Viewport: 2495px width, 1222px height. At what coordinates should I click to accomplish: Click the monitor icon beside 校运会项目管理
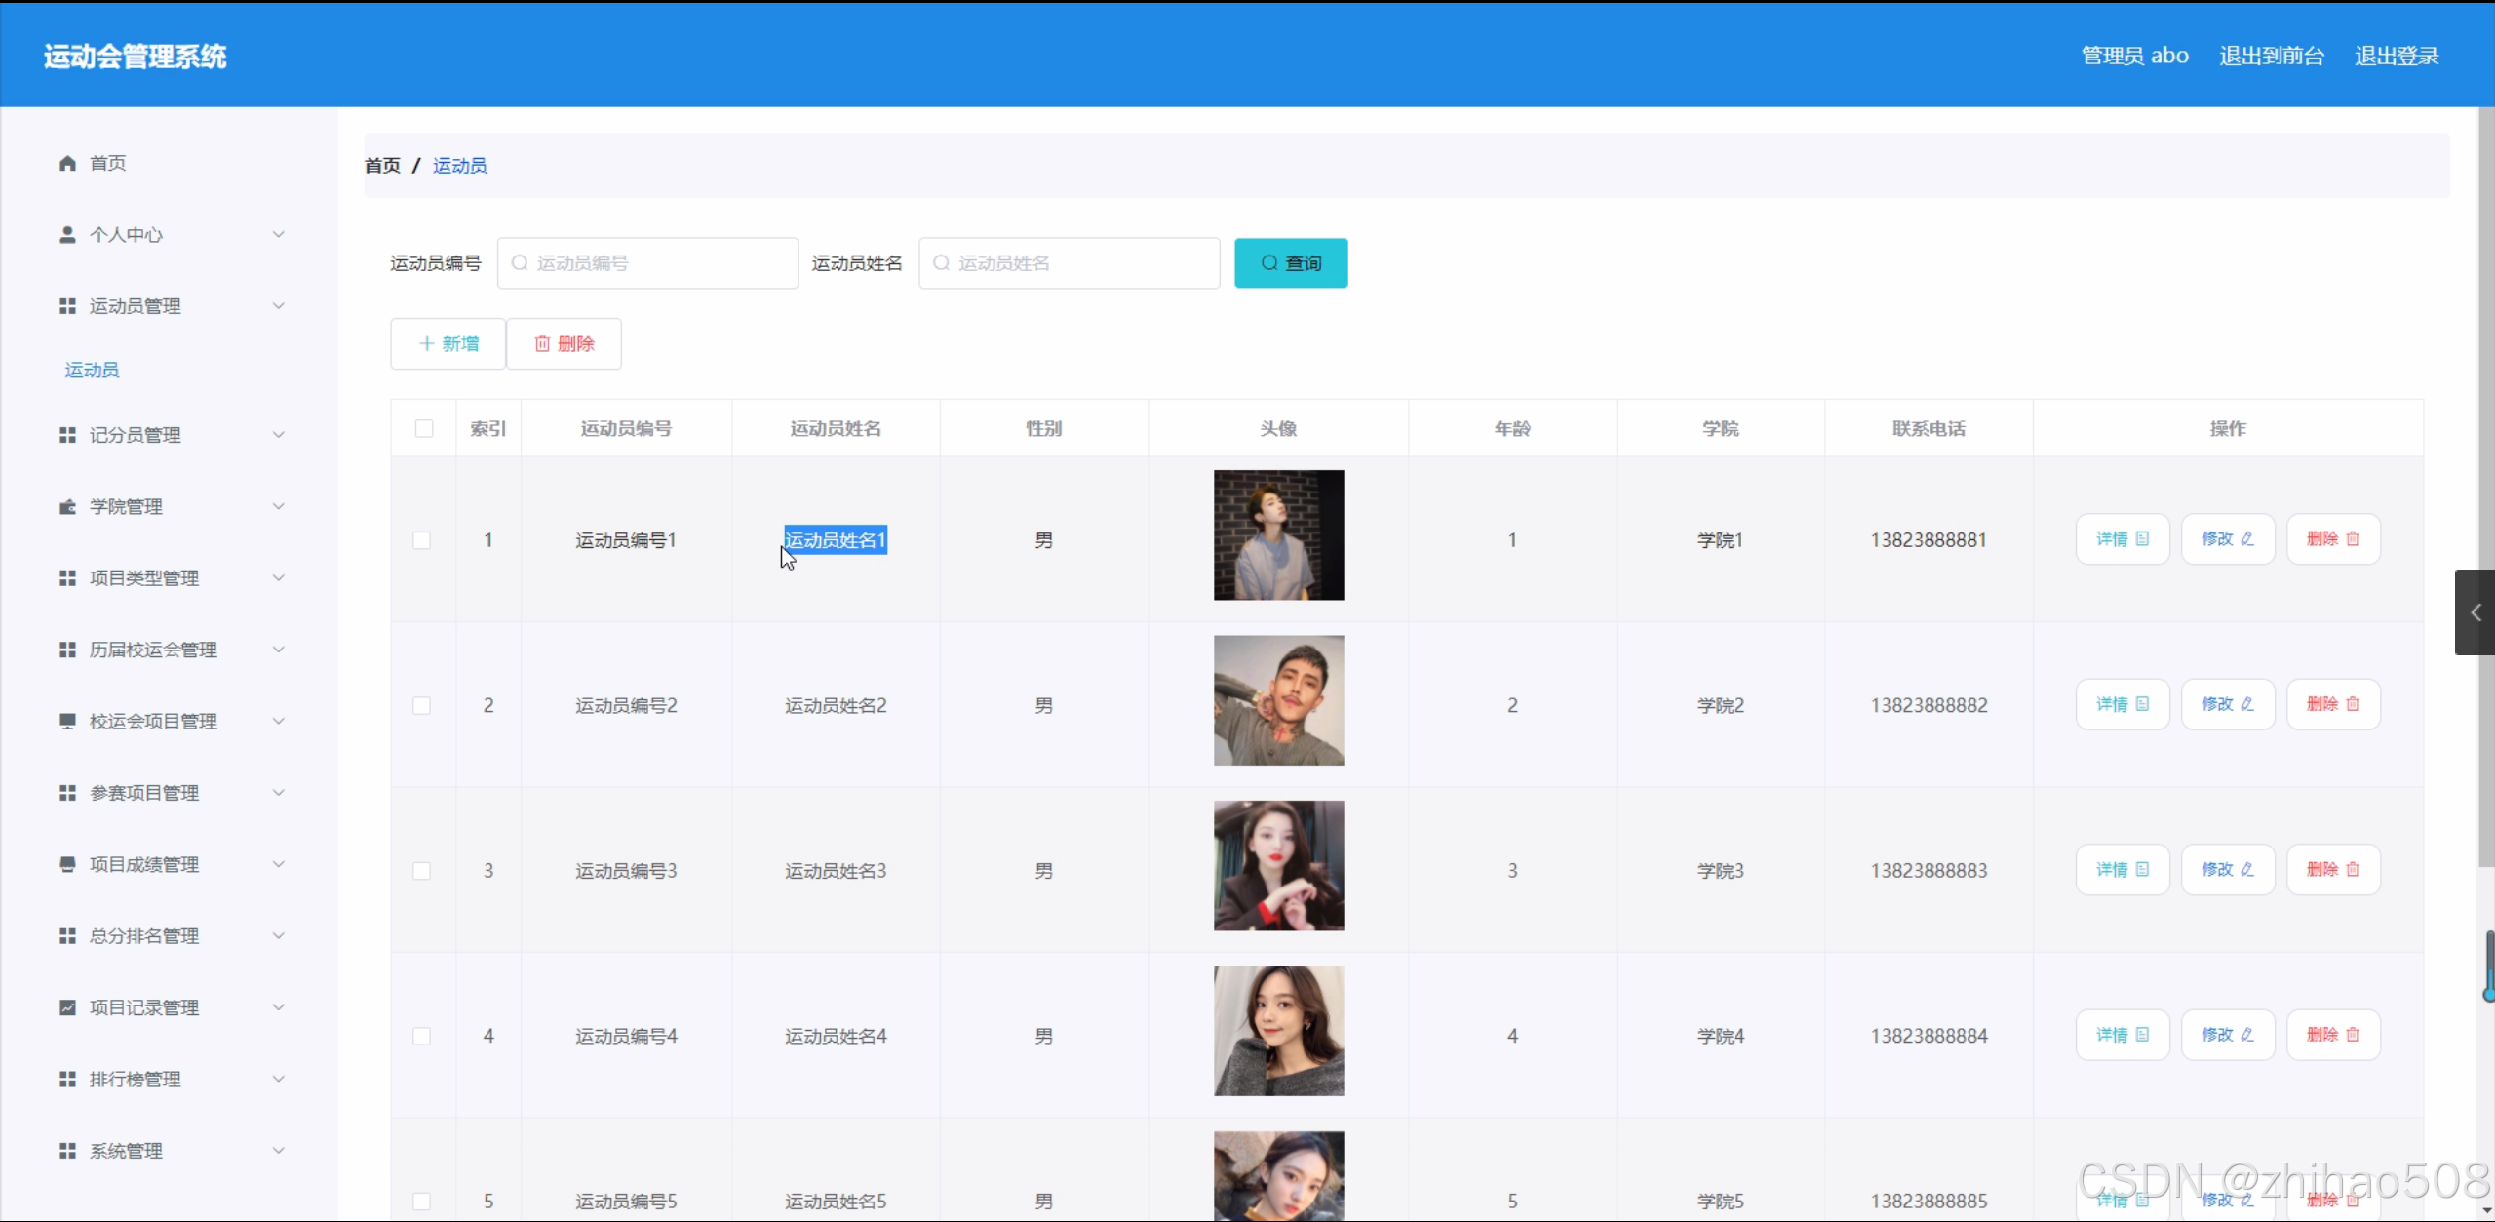[67, 721]
